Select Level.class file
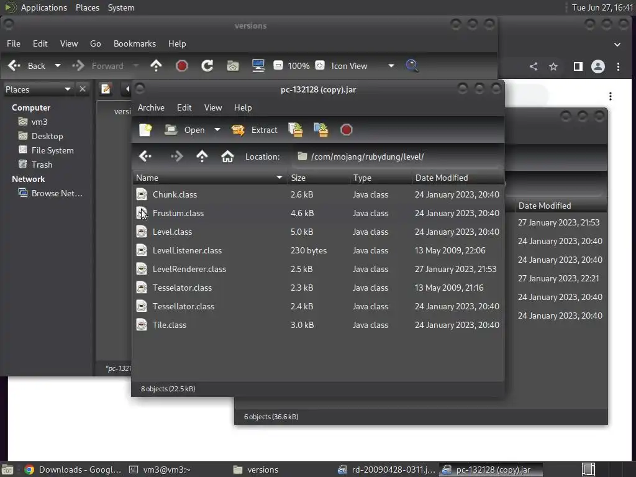 pyautogui.click(x=318, y=232)
